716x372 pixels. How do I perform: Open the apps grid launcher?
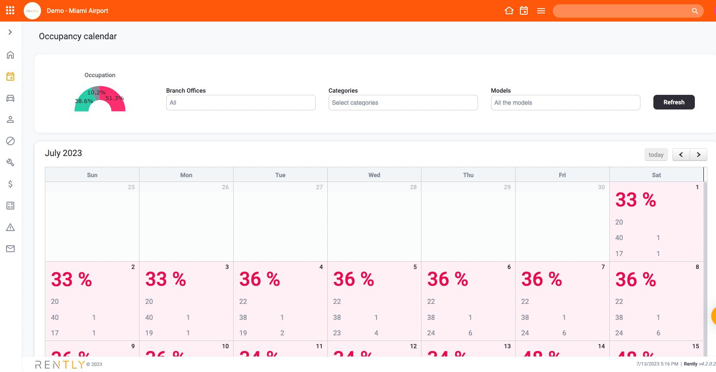[10, 10]
